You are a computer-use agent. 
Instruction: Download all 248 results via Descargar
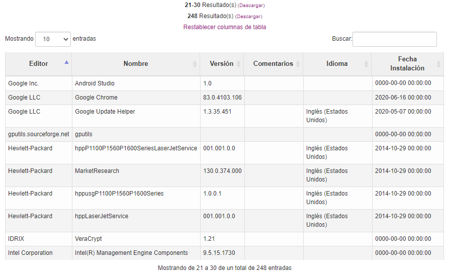coord(248,17)
